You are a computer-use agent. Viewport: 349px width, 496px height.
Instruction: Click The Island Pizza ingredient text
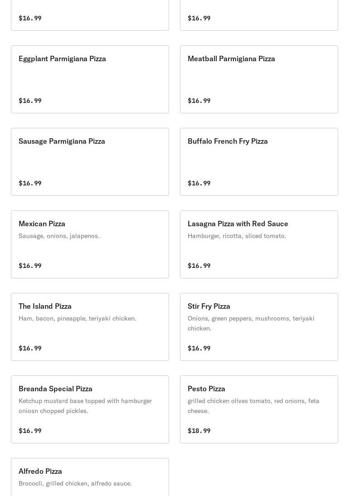pos(77,318)
